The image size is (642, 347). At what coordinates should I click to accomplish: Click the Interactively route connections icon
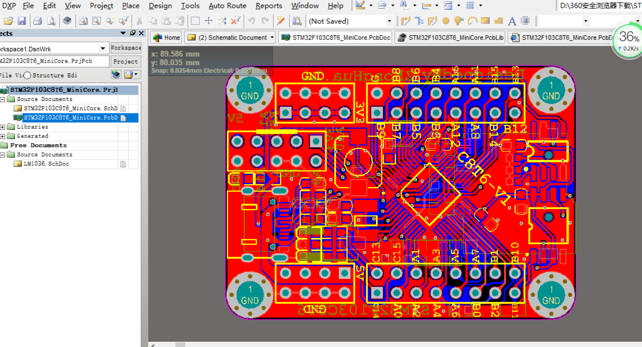click(x=406, y=21)
